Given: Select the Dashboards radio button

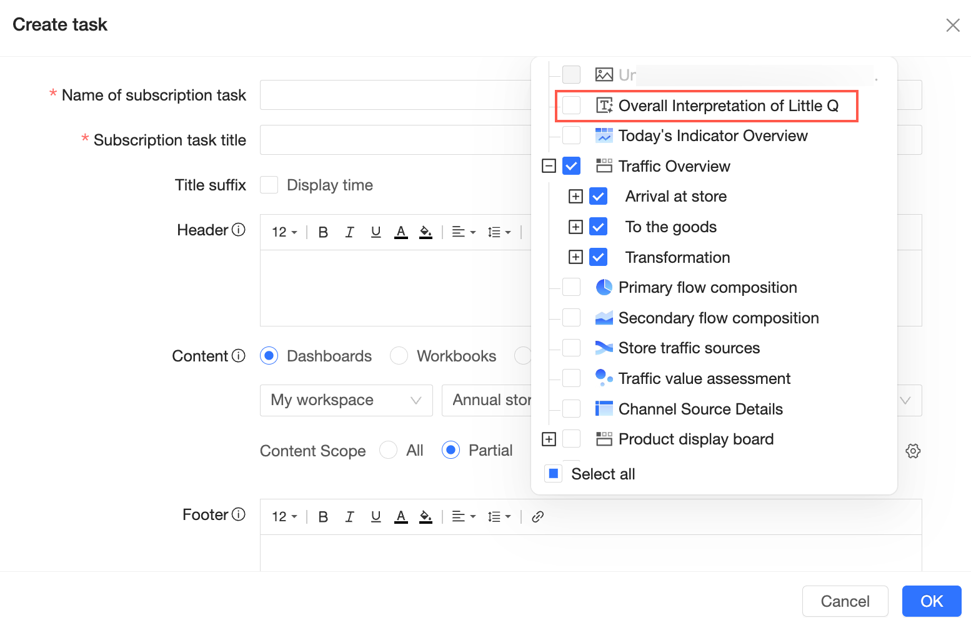Looking at the screenshot, I should [x=269, y=356].
